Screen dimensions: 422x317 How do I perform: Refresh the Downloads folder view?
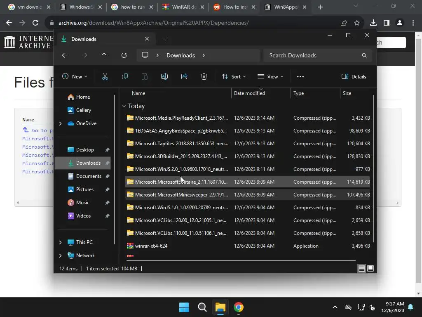click(124, 55)
